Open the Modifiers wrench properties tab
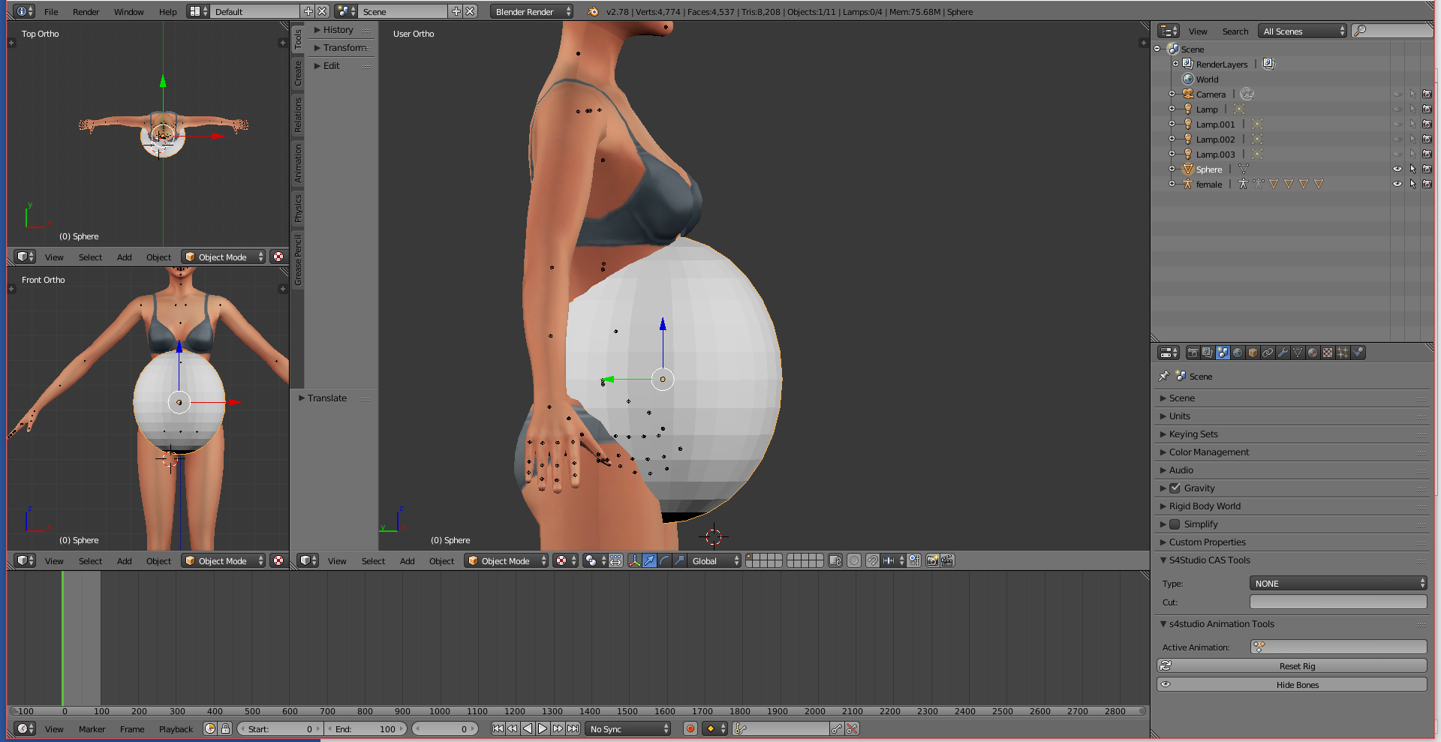The image size is (1441, 742). click(x=1283, y=353)
